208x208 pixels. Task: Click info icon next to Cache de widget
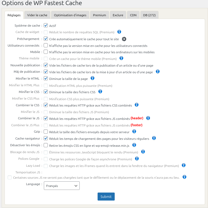(119, 32)
